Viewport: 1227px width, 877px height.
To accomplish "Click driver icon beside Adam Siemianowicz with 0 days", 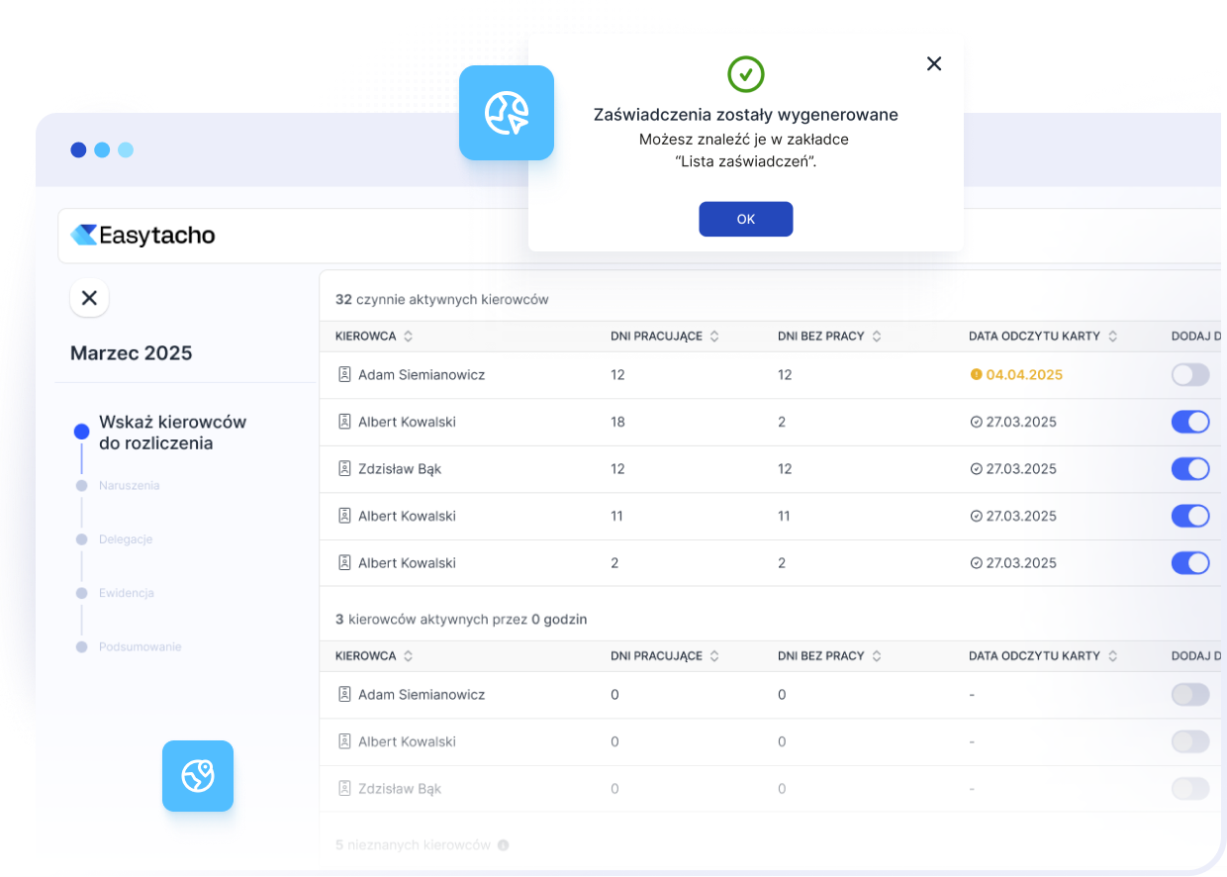I will tap(344, 695).
